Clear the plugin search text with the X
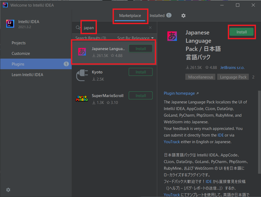 click(150, 28)
